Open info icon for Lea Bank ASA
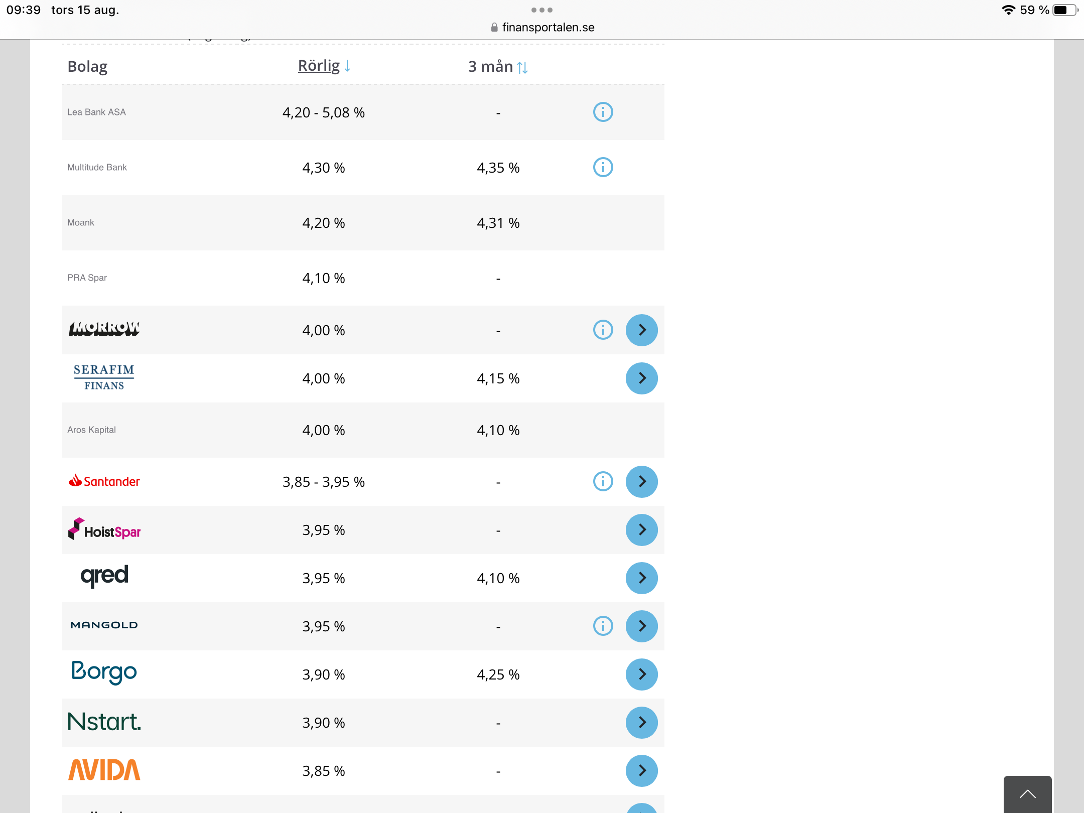 (x=603, y=112)
